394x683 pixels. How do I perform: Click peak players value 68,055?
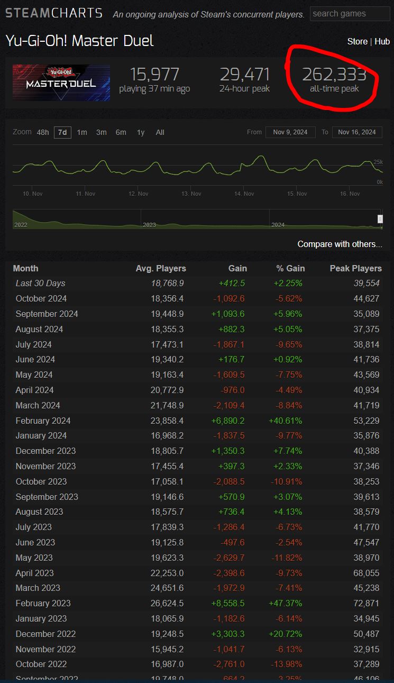pyautogui.click(x=366, y=573)
